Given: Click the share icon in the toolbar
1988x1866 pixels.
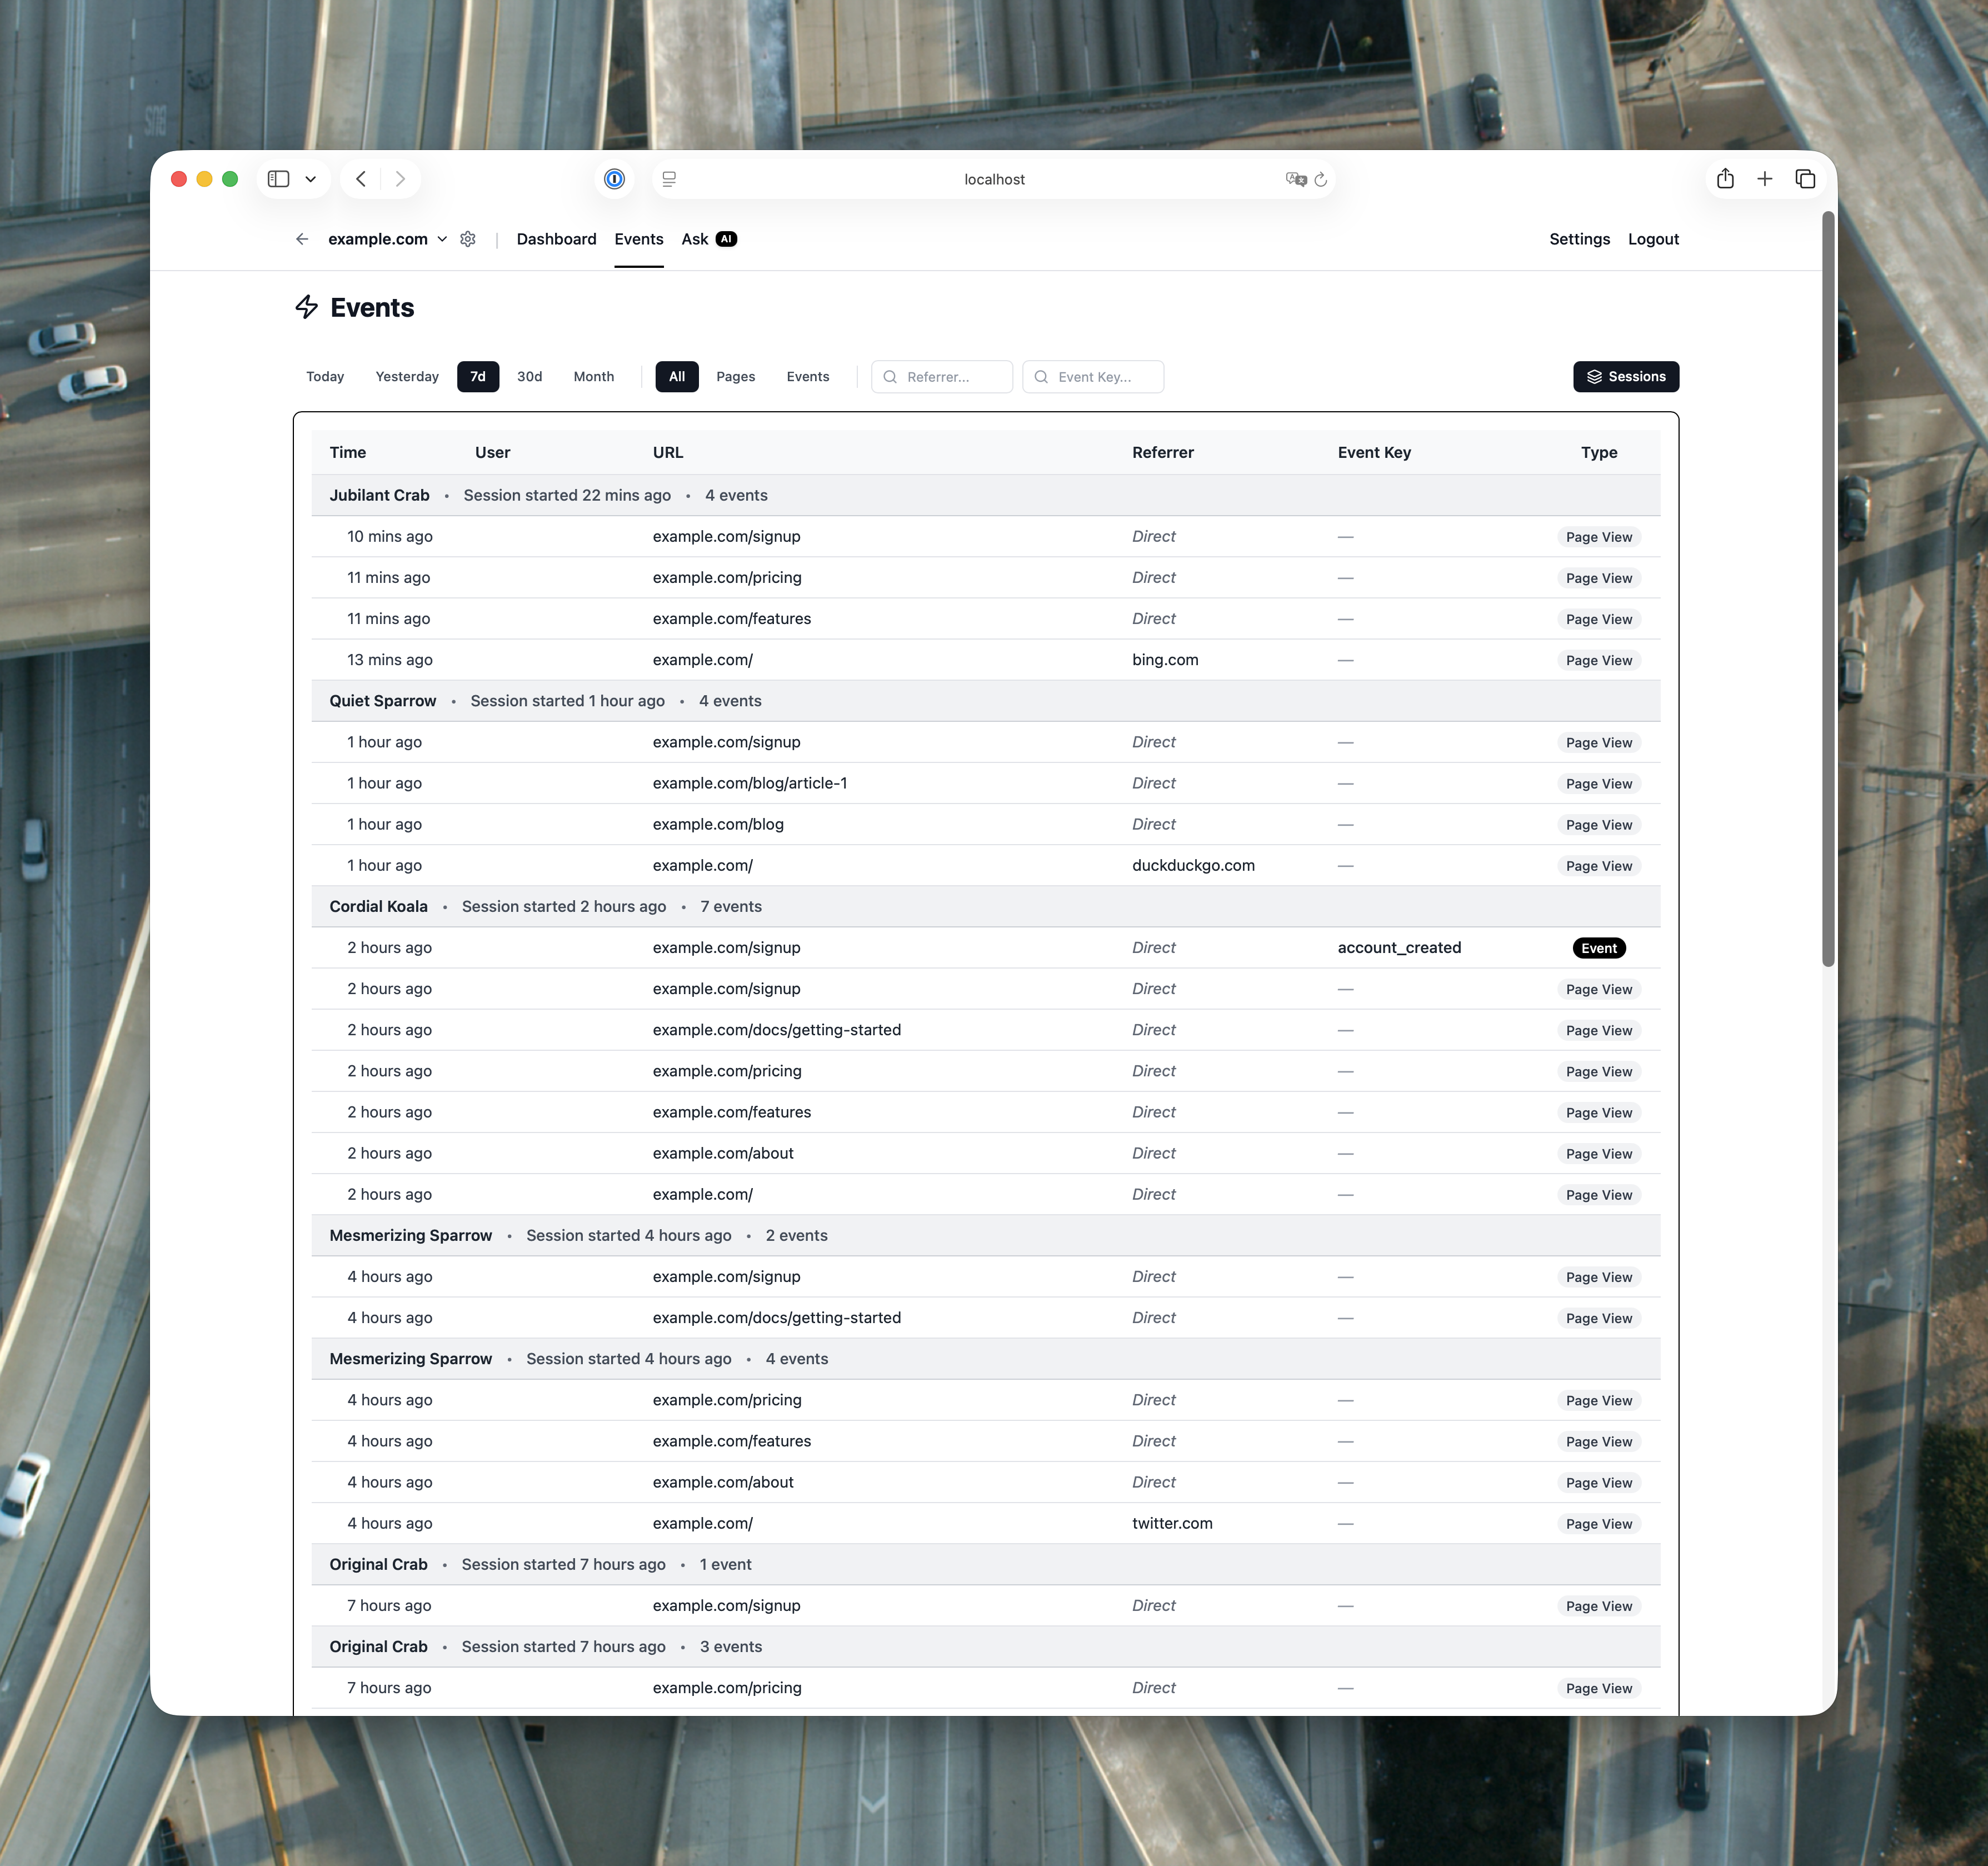Looking at the screenshot, I should click(1725, 178).
